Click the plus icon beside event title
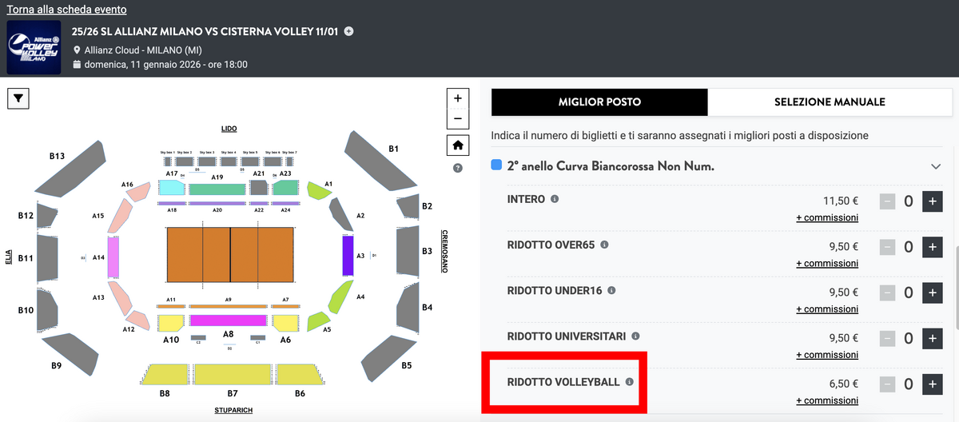 [x=348, y=31]
